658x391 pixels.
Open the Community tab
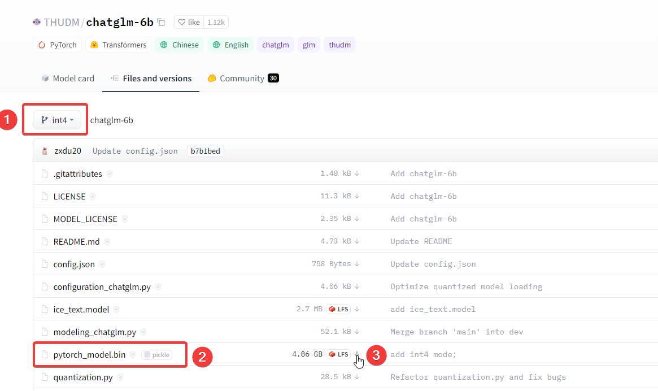[243, 79]
